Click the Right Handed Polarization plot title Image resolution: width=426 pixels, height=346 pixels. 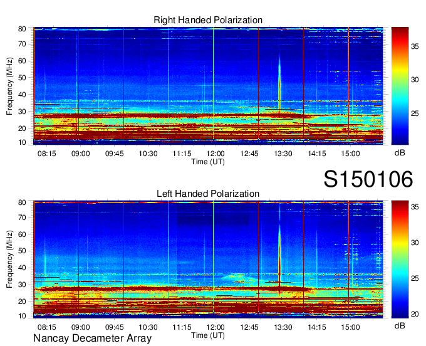(208, 20)
